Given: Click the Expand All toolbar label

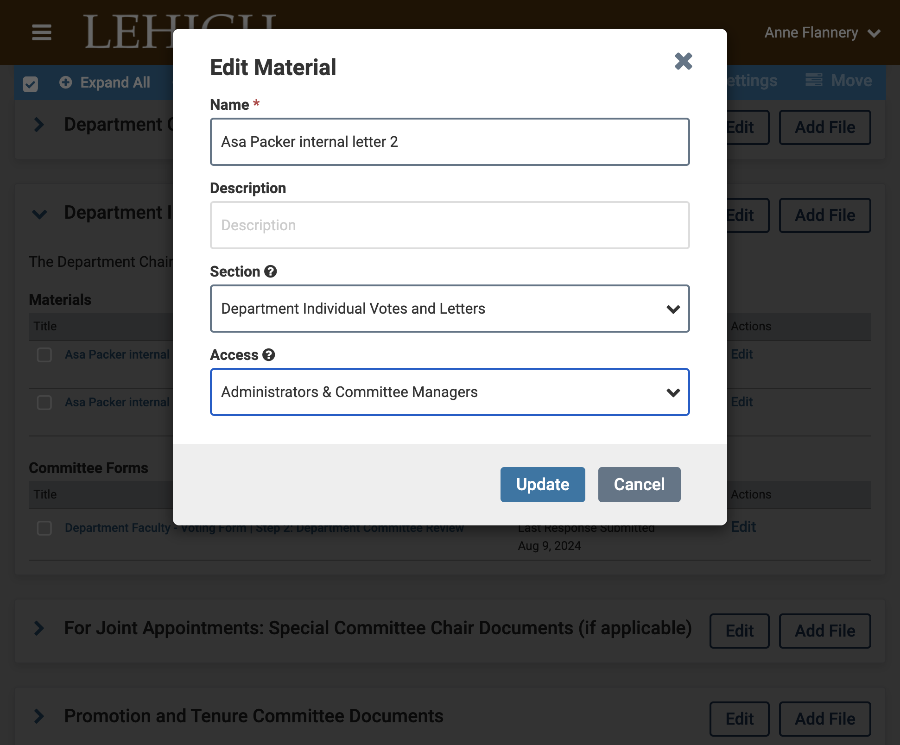Looking at the screenshot, I should coord(115,82).
